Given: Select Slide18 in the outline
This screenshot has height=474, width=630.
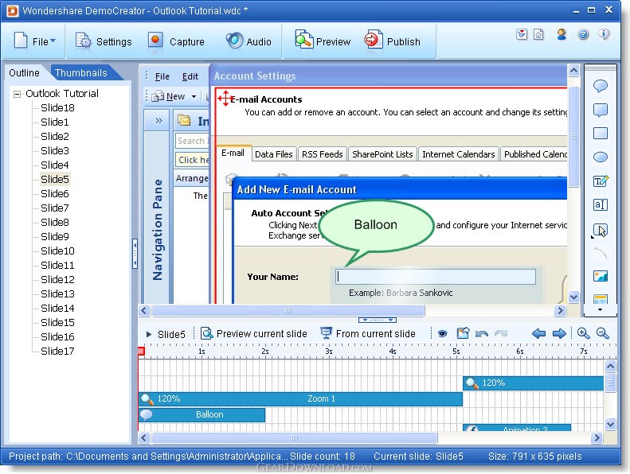Looking at the screenshot, I should coord(57,107).
